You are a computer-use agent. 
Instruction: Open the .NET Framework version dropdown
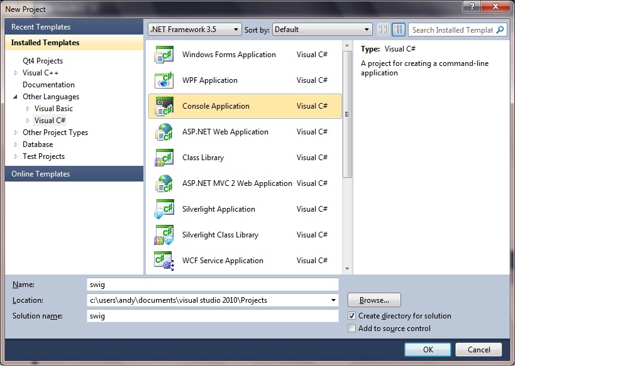click(x=195, y=30)
